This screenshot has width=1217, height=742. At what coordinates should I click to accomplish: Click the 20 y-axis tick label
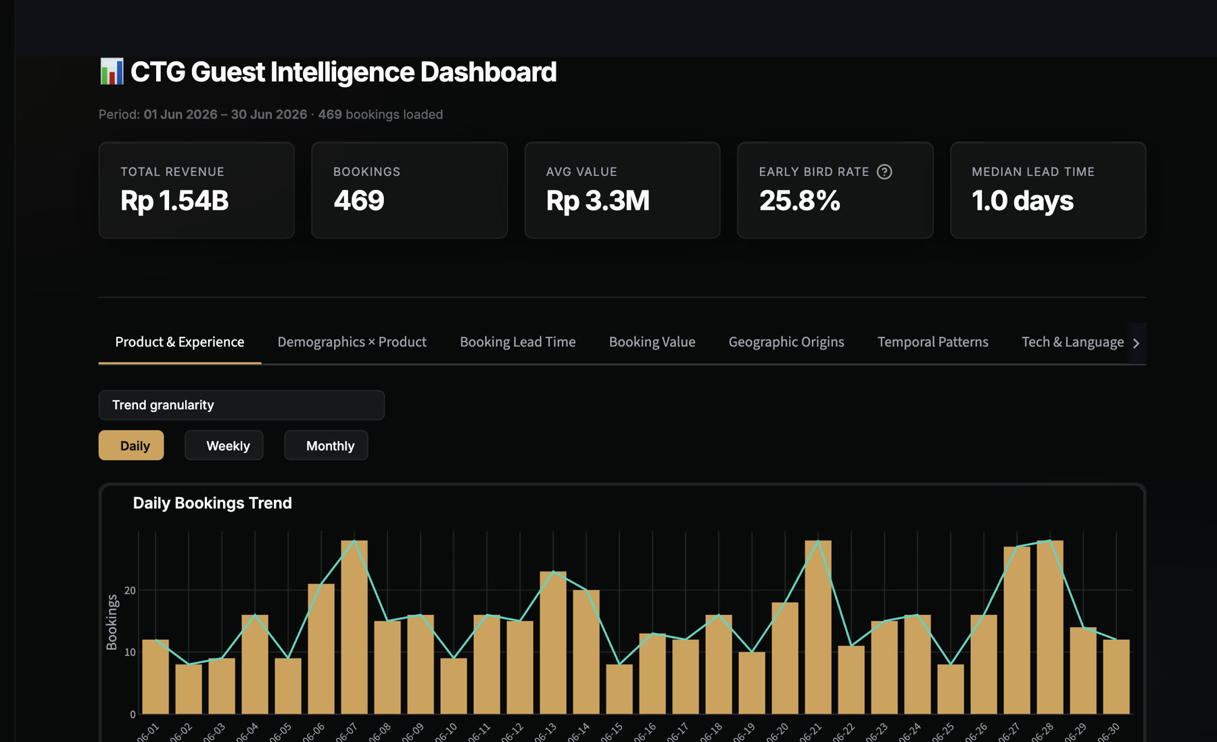pos(130,590)
